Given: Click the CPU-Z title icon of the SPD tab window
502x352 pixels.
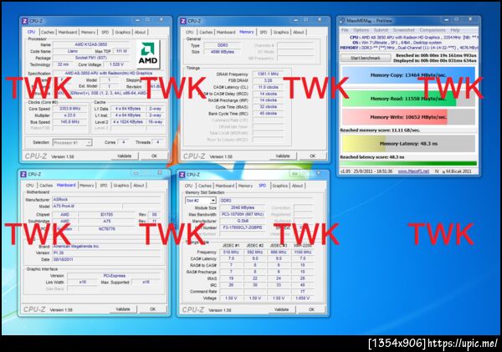Looking at the screenshot, I should (182, 175).
